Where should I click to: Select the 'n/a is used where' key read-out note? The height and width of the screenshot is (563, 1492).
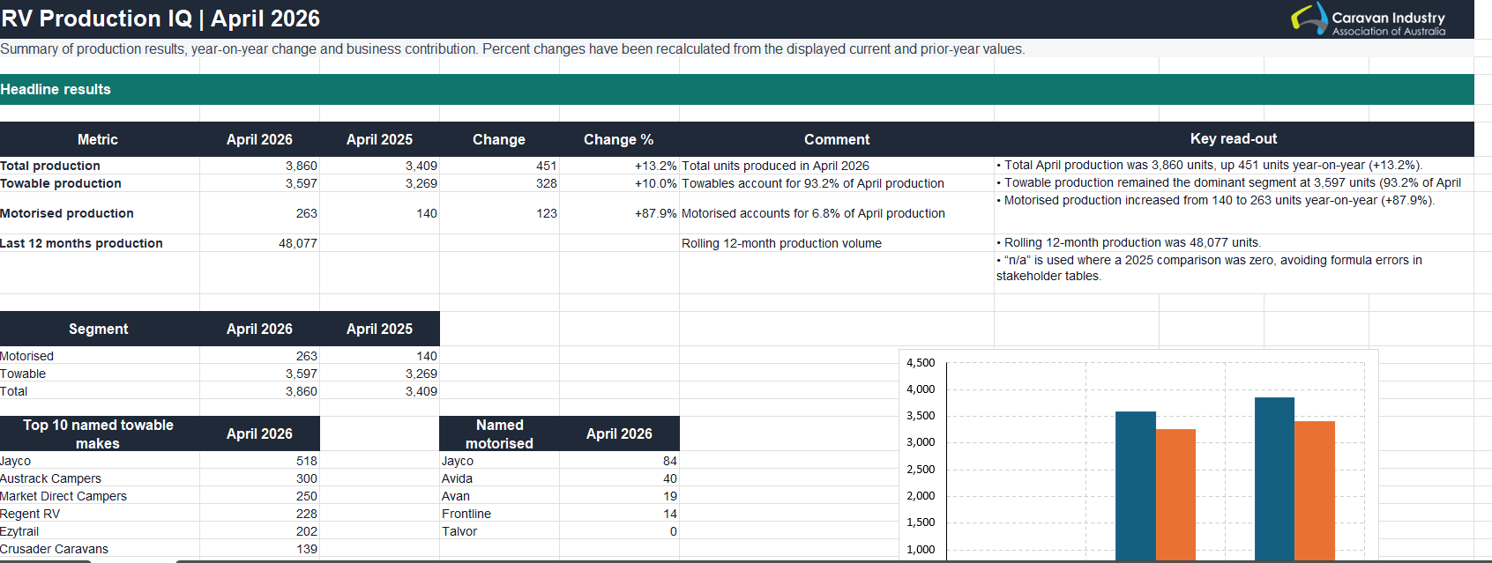1209,268
